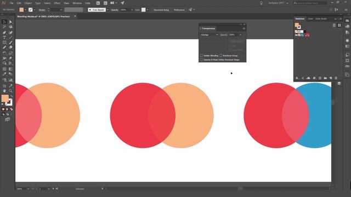Select the Gradient tool
Image resolution: width=351 pixels, height=197 pixels.
pyautogui.click(x=10, y=69)
